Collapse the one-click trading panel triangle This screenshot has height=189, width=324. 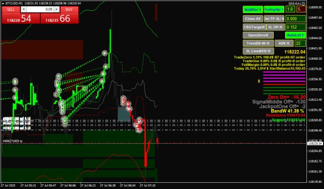(3, 3)
